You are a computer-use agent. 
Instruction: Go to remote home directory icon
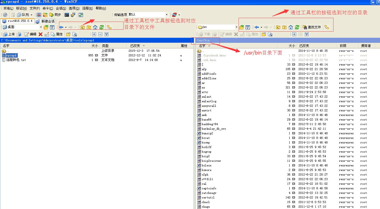coord(291,27)
